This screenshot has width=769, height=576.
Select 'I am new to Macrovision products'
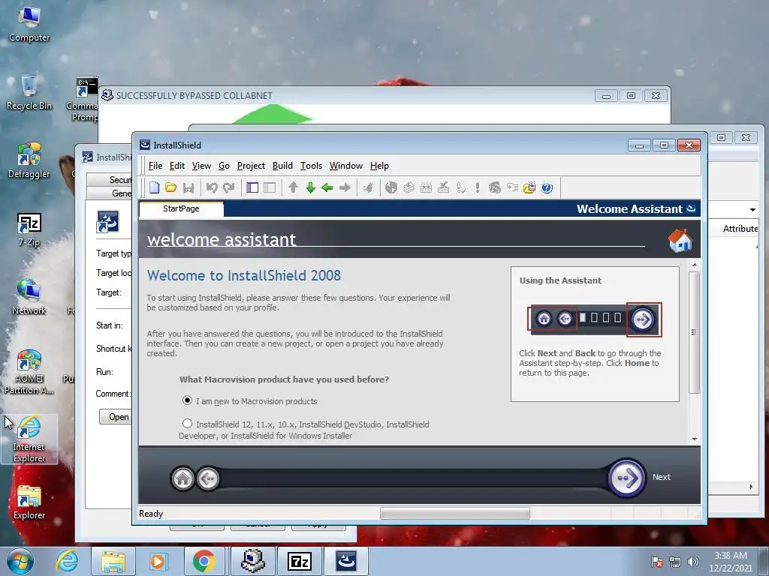[187, 400]
